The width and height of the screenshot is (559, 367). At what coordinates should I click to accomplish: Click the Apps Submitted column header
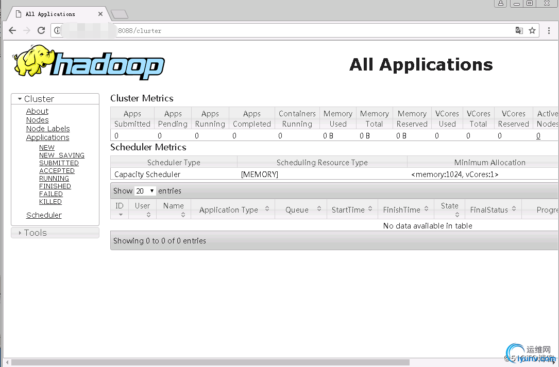tap(132, 119)
